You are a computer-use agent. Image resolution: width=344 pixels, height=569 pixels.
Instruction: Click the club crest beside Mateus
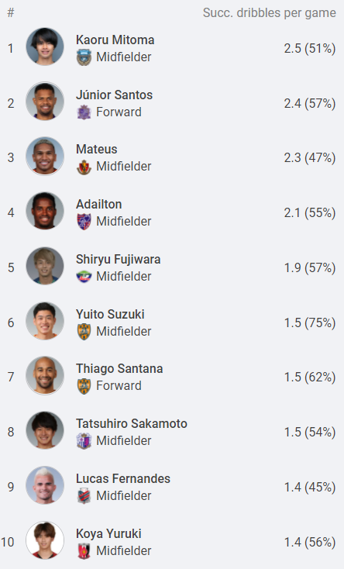pyautogui.click(x=84, y=167)
